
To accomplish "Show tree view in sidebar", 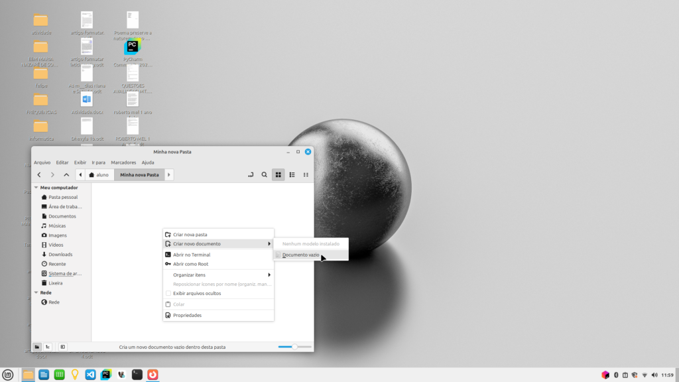I will click(48, 346).
